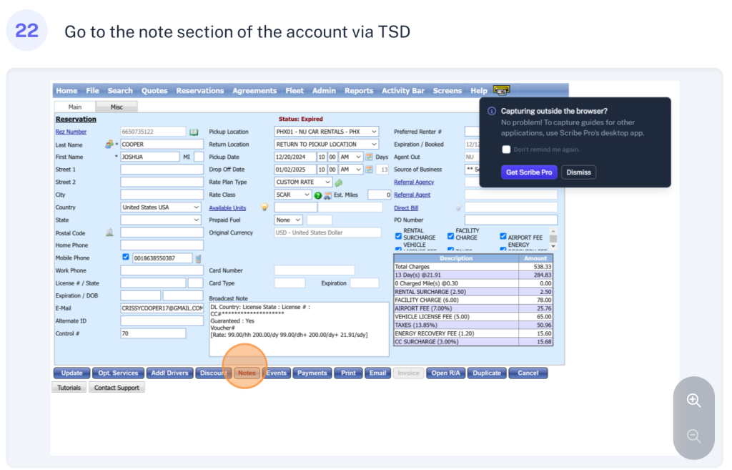732x470 pixels.
Task: Open the Pickup Date calendar picker icon
Action: tap(369, 157)
